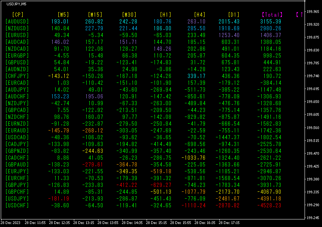Click the [AUDJPY] pair label

coord(17,90)
